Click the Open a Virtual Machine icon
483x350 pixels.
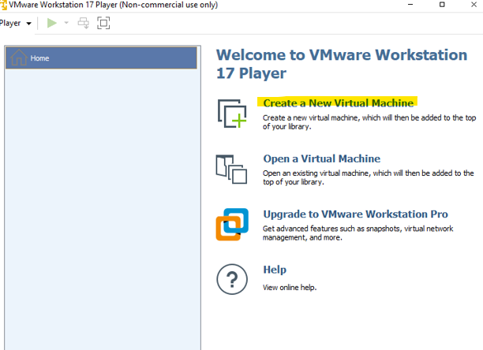coord(231,168)
